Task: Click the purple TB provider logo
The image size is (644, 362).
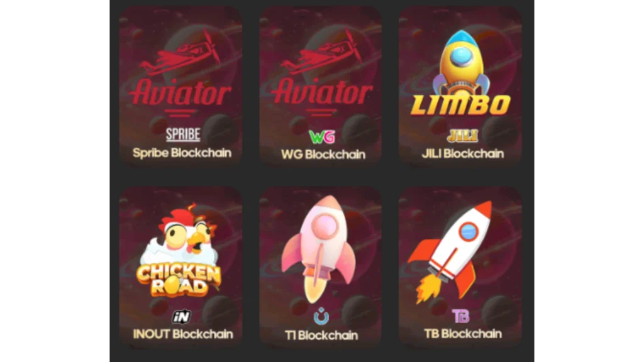Action: (x=461, y=316)
